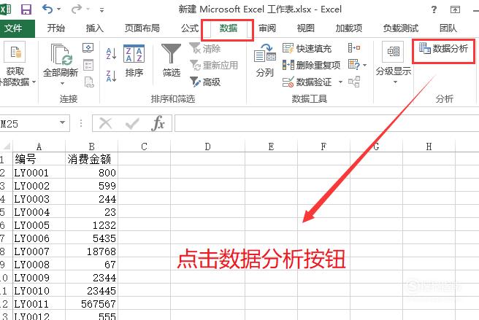This screenshot has height=320, width=479.
Task: Click the Redo arrow icon
Action: tap(76, 9)
